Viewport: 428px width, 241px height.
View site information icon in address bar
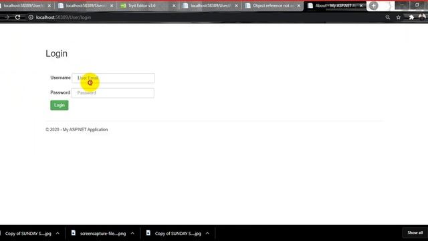(x=31, y=17)
